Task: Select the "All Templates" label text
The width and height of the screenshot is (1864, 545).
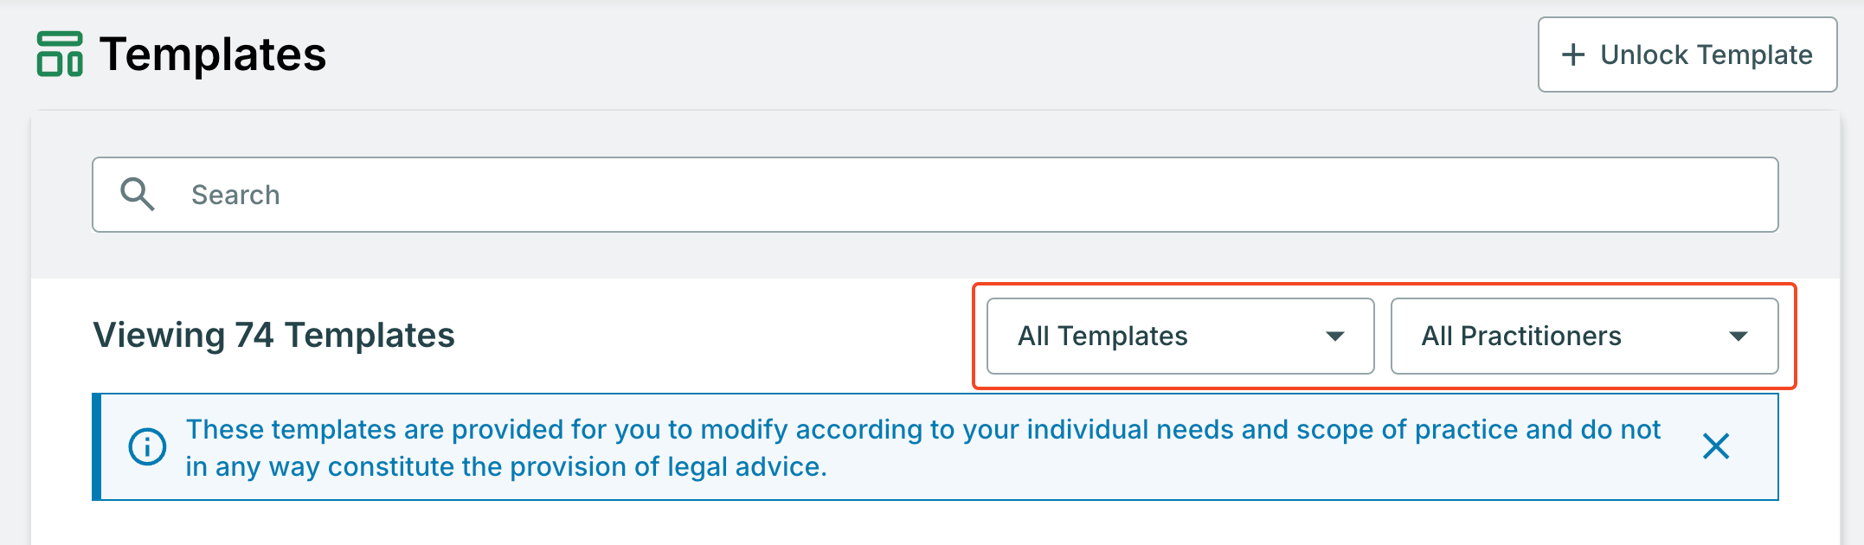Action: (x=1102, y=337)
